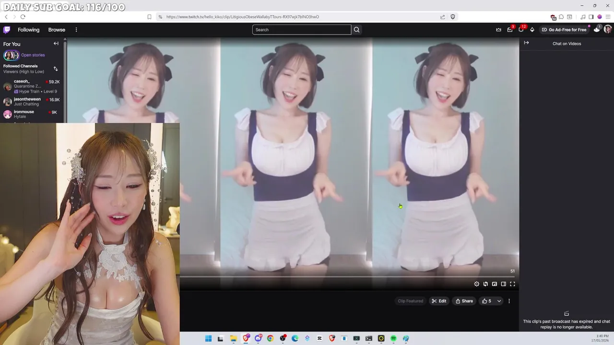The image size is (614, 345).
Task: Open caseoh_ channel in sidebar
Action: (x=32, y=86)
